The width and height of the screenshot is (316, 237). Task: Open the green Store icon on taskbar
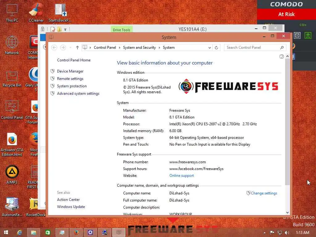[x=48, y=232]
